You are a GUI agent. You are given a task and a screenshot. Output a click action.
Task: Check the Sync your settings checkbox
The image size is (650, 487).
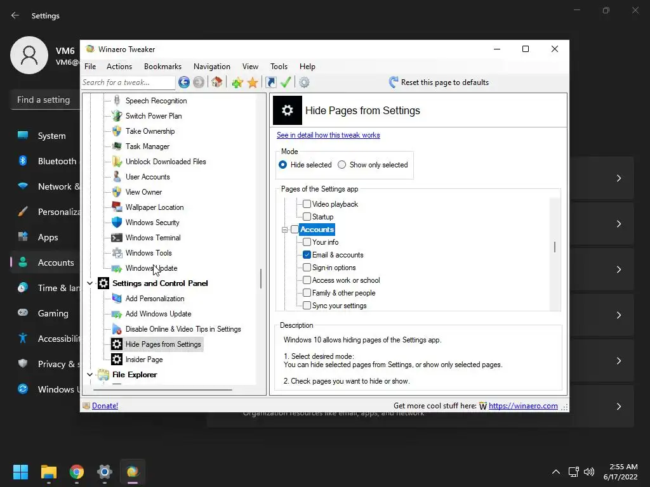(x=307, y=306)
